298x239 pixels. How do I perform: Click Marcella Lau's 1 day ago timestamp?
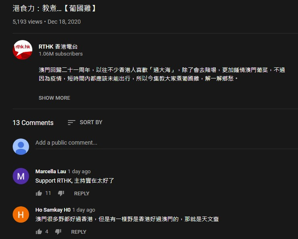coord(79,172)
